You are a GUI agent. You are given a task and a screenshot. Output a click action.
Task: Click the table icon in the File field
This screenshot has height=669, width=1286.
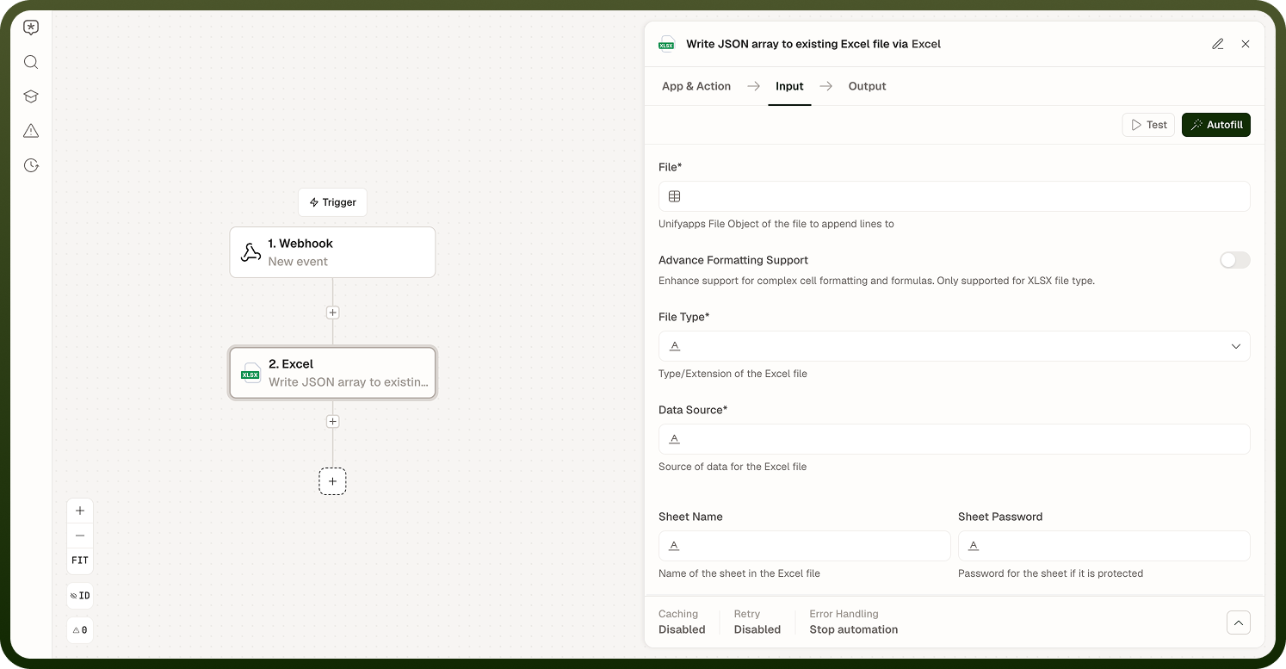[675, 196]
